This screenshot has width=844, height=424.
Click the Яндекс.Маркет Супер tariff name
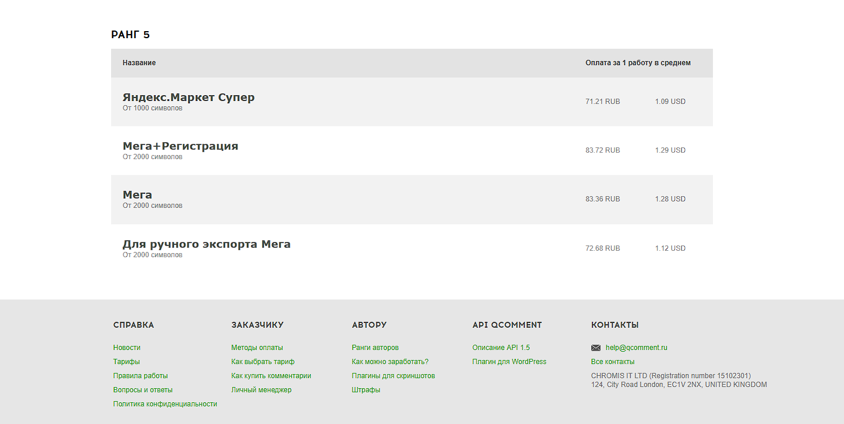pyautogui.click(x=189, y=97)
